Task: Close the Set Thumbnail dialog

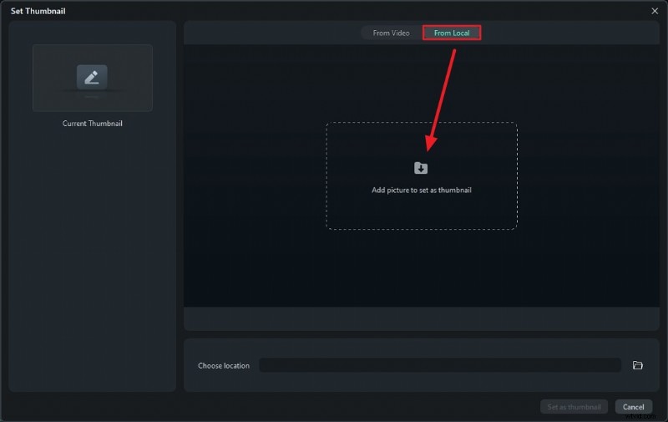Action: (655, 11)
